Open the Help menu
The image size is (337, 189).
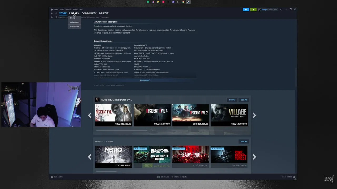(81, 9)
